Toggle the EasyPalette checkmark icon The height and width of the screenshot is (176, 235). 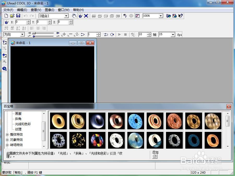point(137,16)
